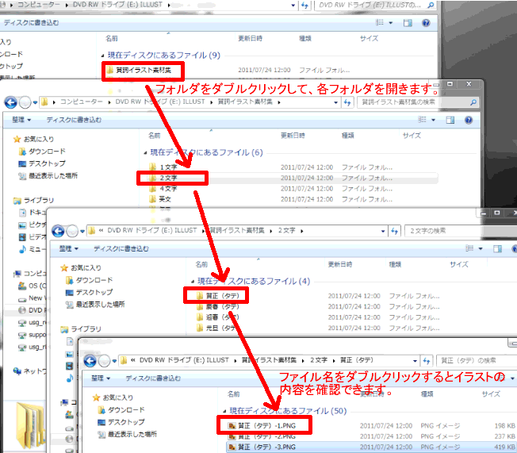Sort by 種類 column in the 賀正(タテ) window
This screenshot has height=453, width=517.
(x=427, y=394)
